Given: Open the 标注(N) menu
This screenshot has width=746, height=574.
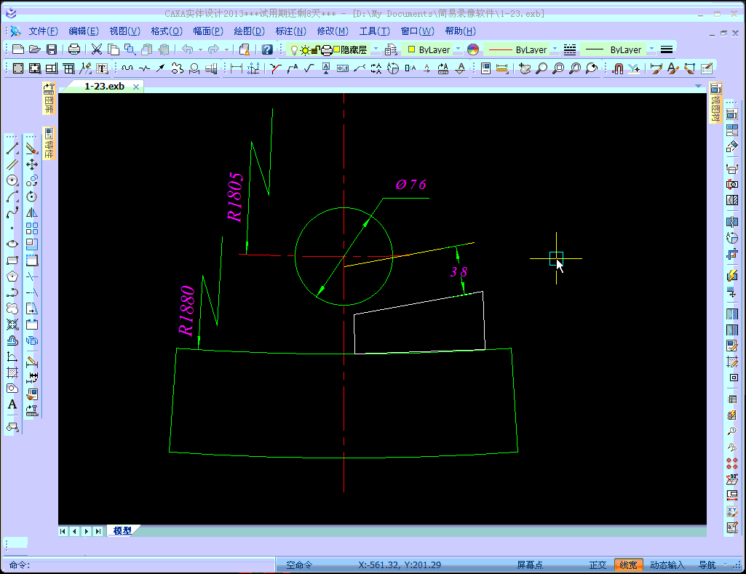Looking at the screenshot, I should pos(290,31).
